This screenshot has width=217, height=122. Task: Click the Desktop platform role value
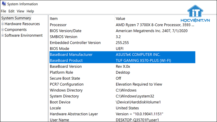point(123,72)
